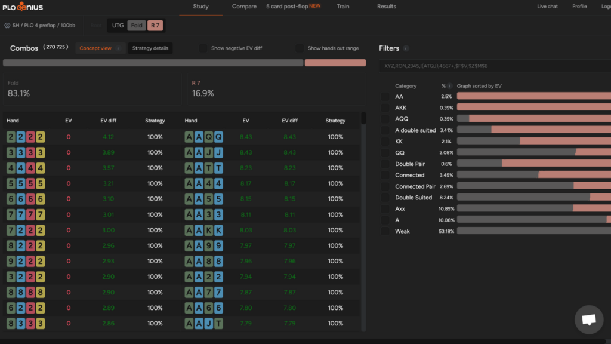This screenshot has width=611, height=344.
Task: Click the Fold 83.1% summary card
Action: point(92,90)
